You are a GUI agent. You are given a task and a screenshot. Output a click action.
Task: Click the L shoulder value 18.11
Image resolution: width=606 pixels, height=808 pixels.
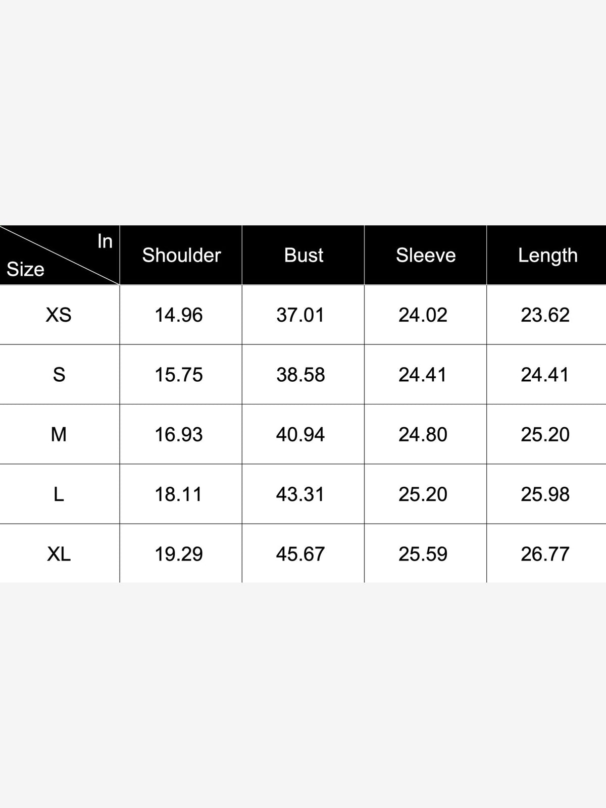tap(178, 494)
